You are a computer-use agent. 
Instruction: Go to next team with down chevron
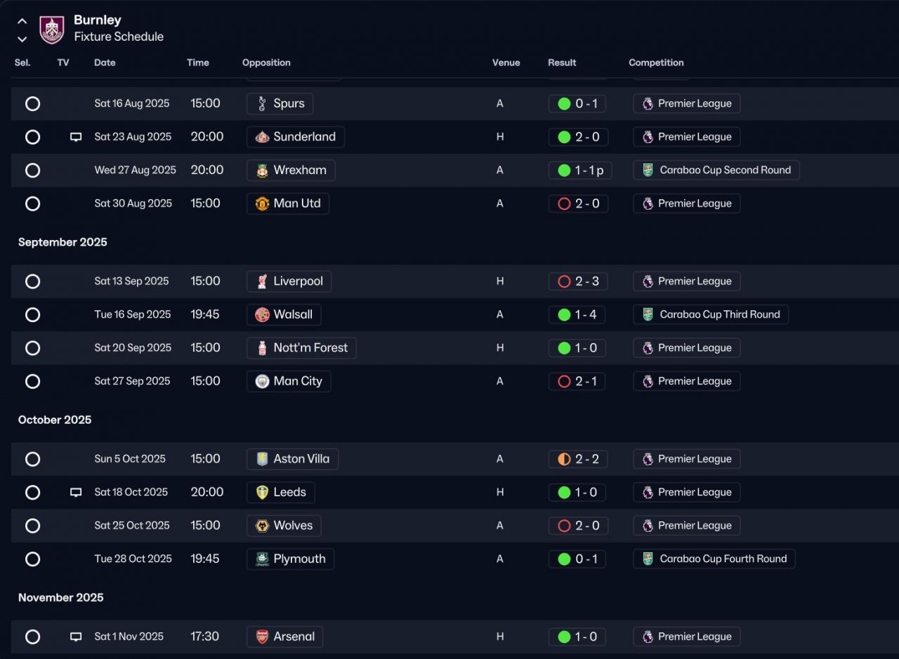[22, 39]
